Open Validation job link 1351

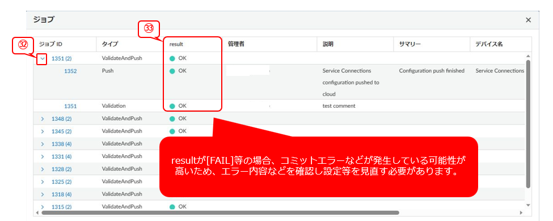70,106
